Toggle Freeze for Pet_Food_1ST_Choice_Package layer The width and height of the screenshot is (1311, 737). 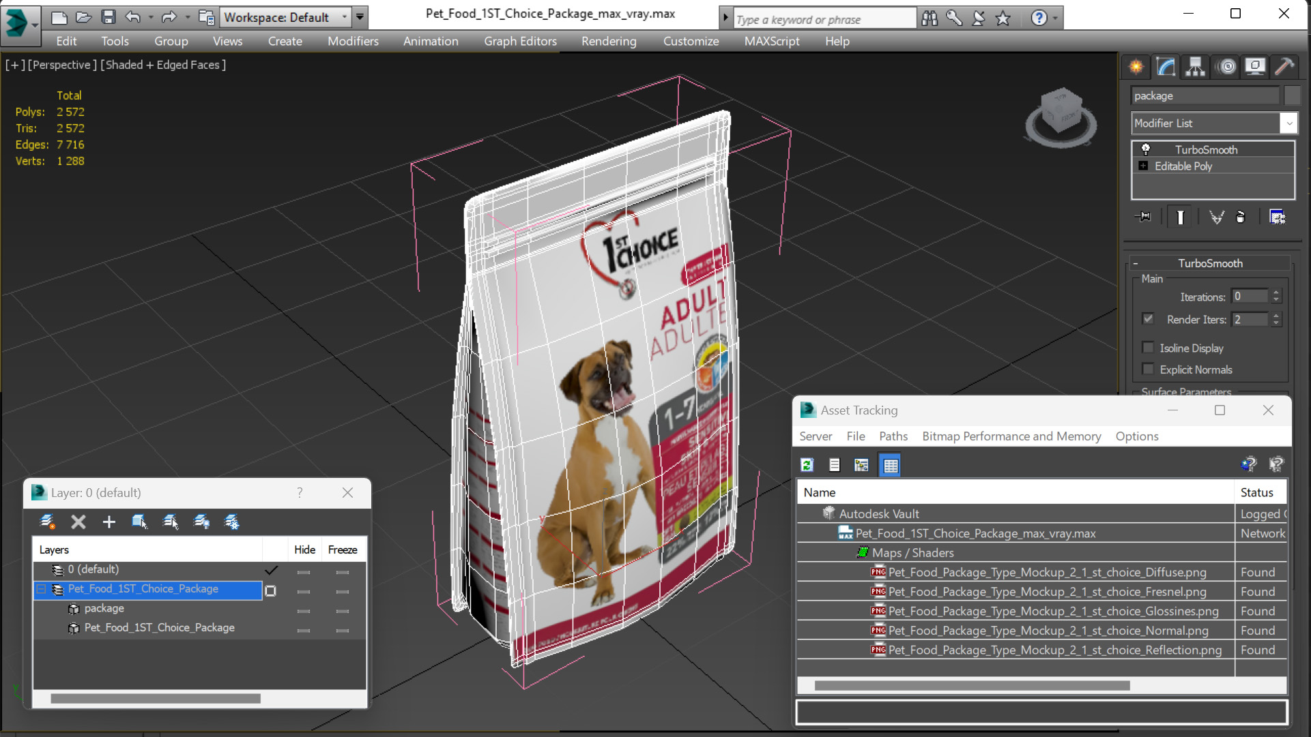[343, 591]
